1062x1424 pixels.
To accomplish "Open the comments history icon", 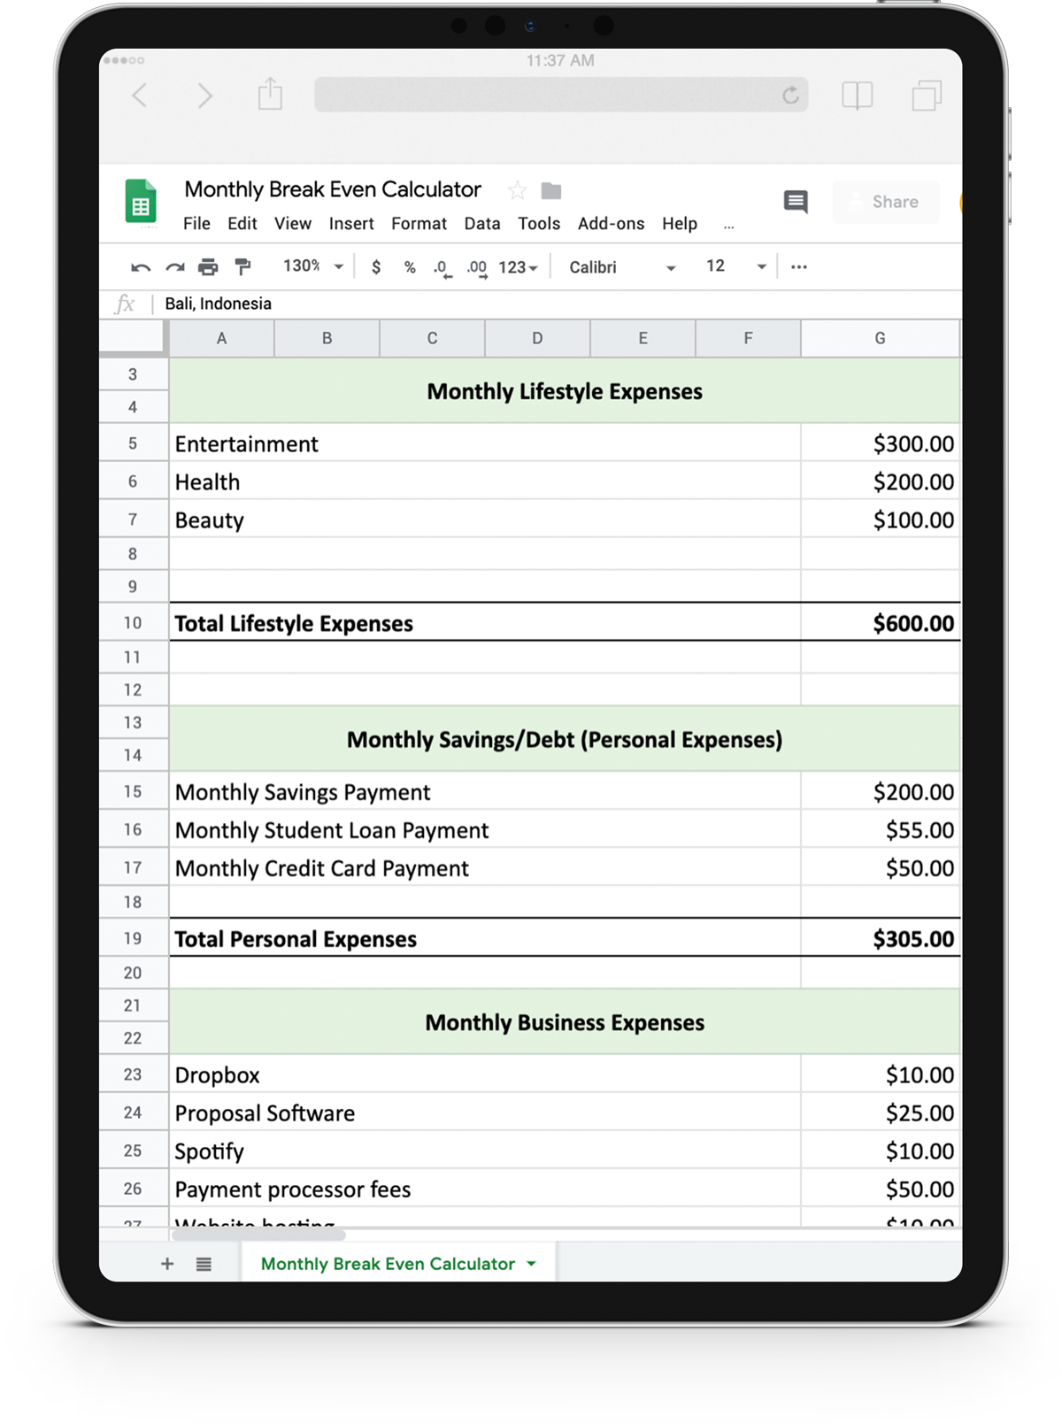I will pyautogui.click(x=796, y=202).
